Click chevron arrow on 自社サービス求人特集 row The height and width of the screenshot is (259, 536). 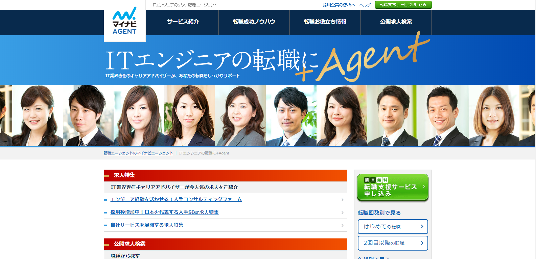342,225
